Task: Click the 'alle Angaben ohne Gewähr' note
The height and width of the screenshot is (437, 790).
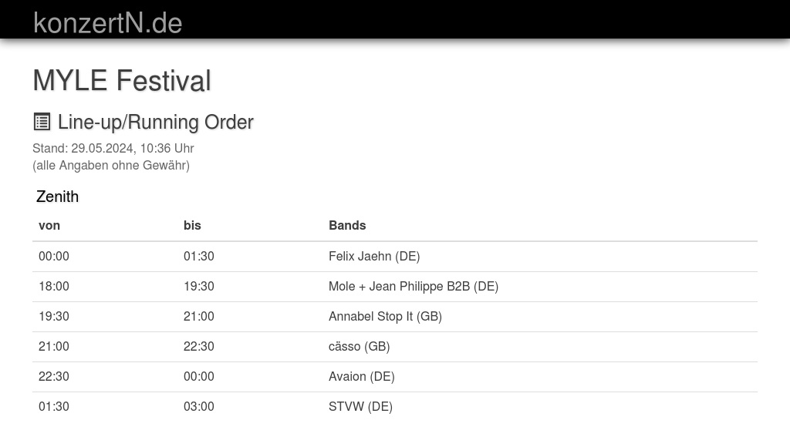Action: [x=111, y=165]
